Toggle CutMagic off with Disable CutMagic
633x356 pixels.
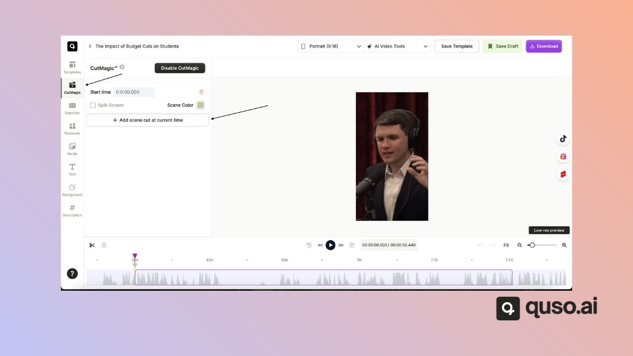coord(180,68)
